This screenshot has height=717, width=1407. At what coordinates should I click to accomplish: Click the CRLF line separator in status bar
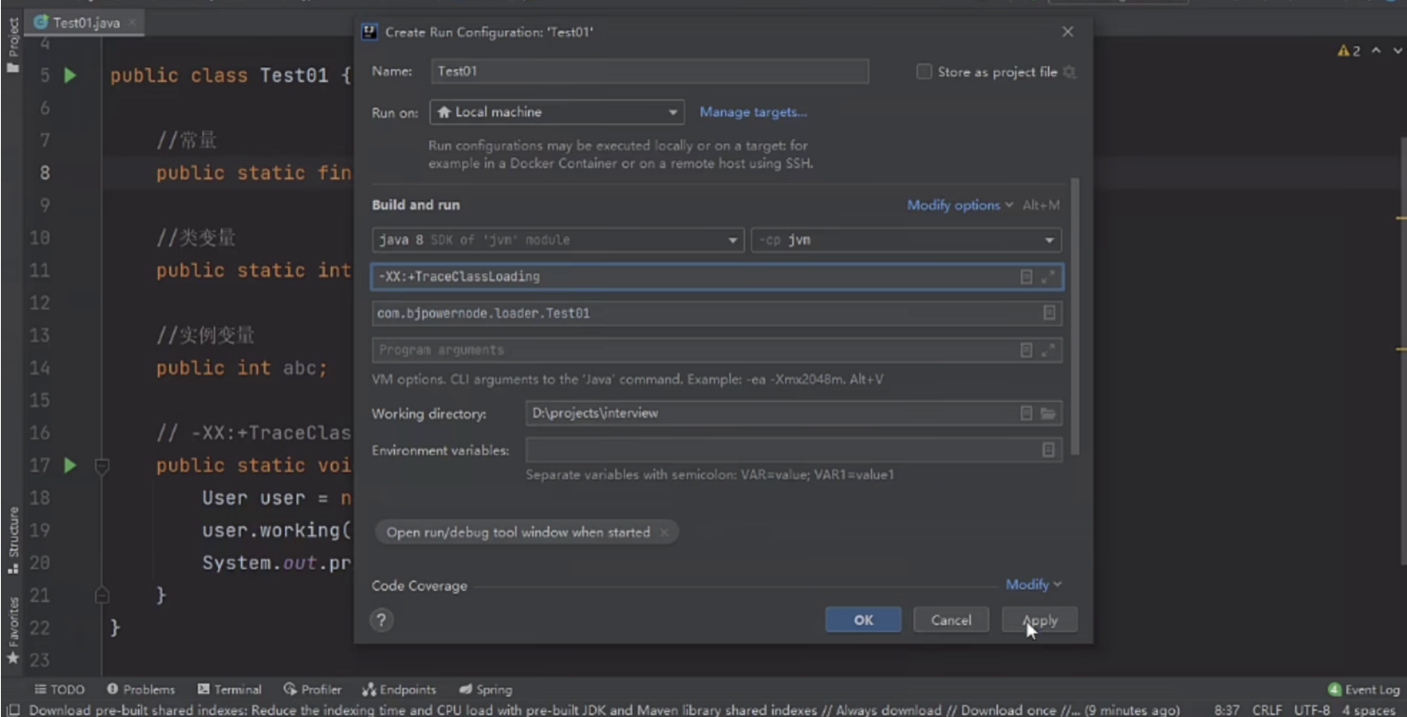coord(1266,710)
